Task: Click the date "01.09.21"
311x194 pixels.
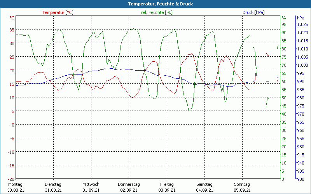Action: point(91,190)
